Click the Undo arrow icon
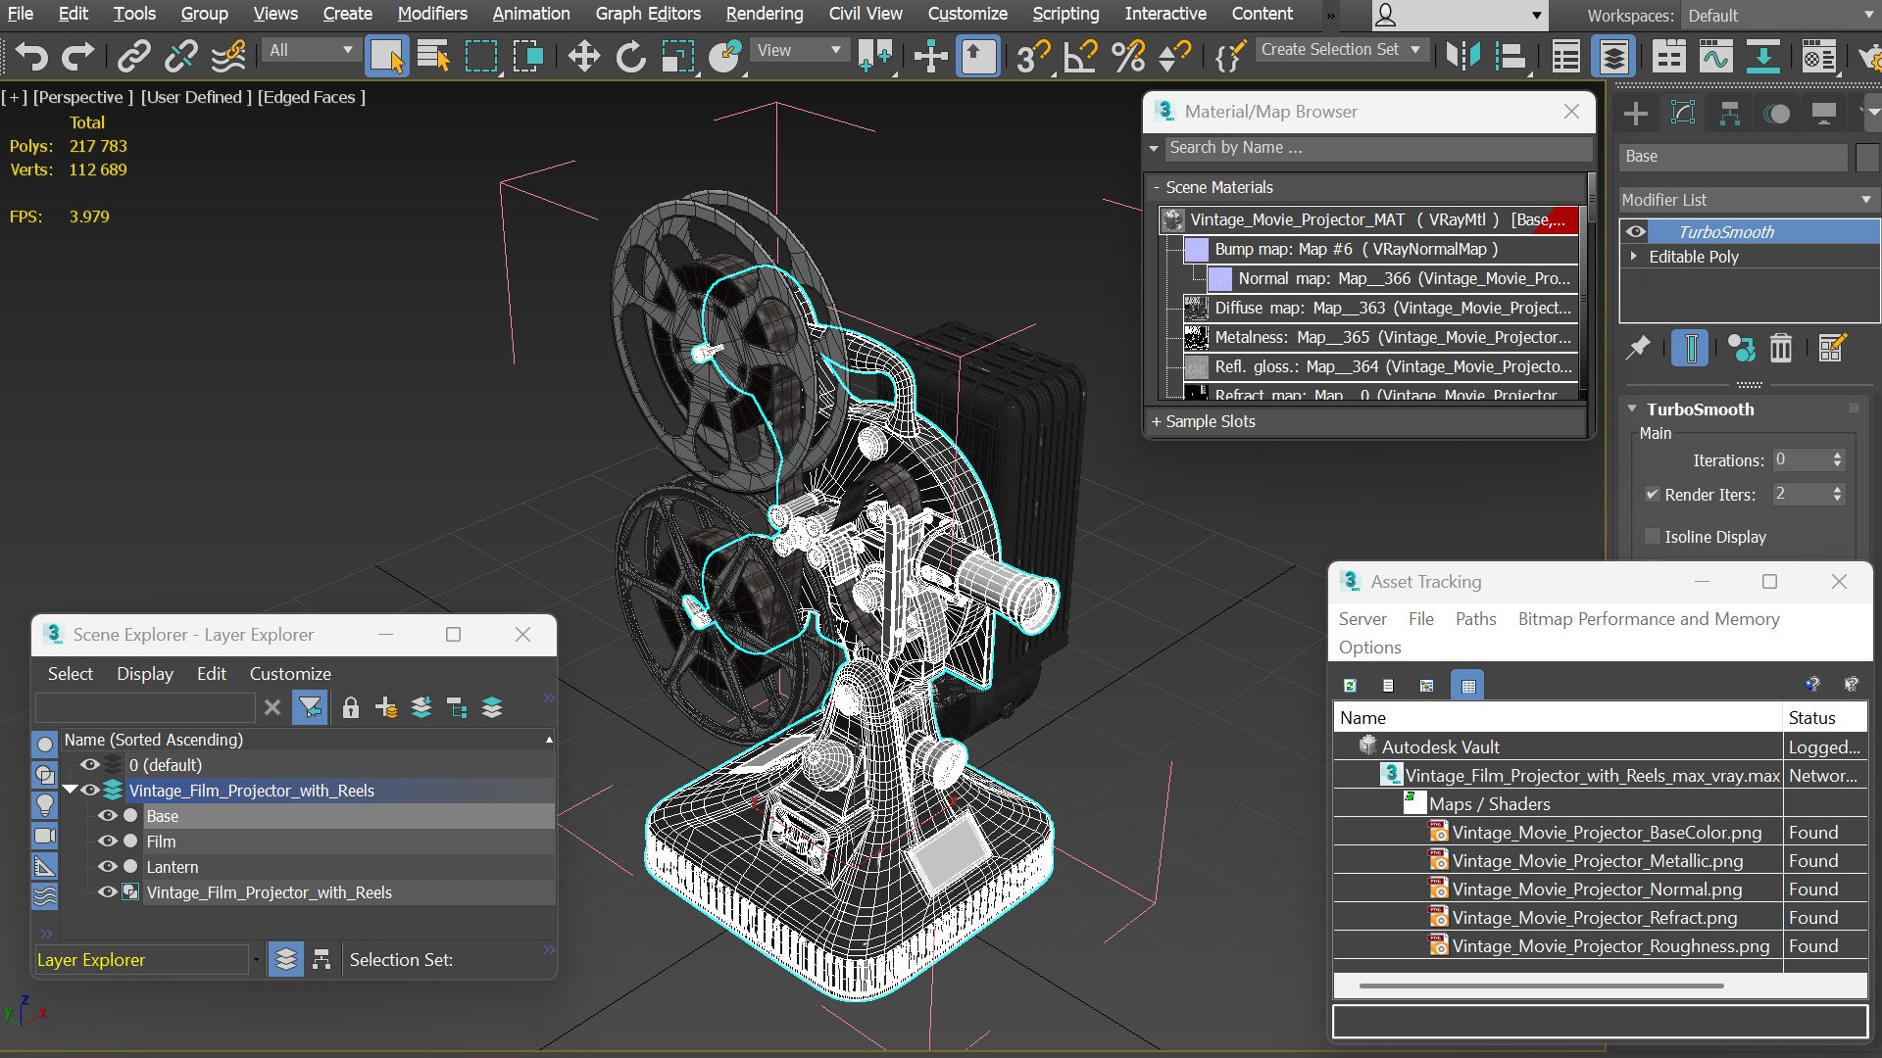1882x1058 pixels. pyautogui.click(x=31, y=56)
